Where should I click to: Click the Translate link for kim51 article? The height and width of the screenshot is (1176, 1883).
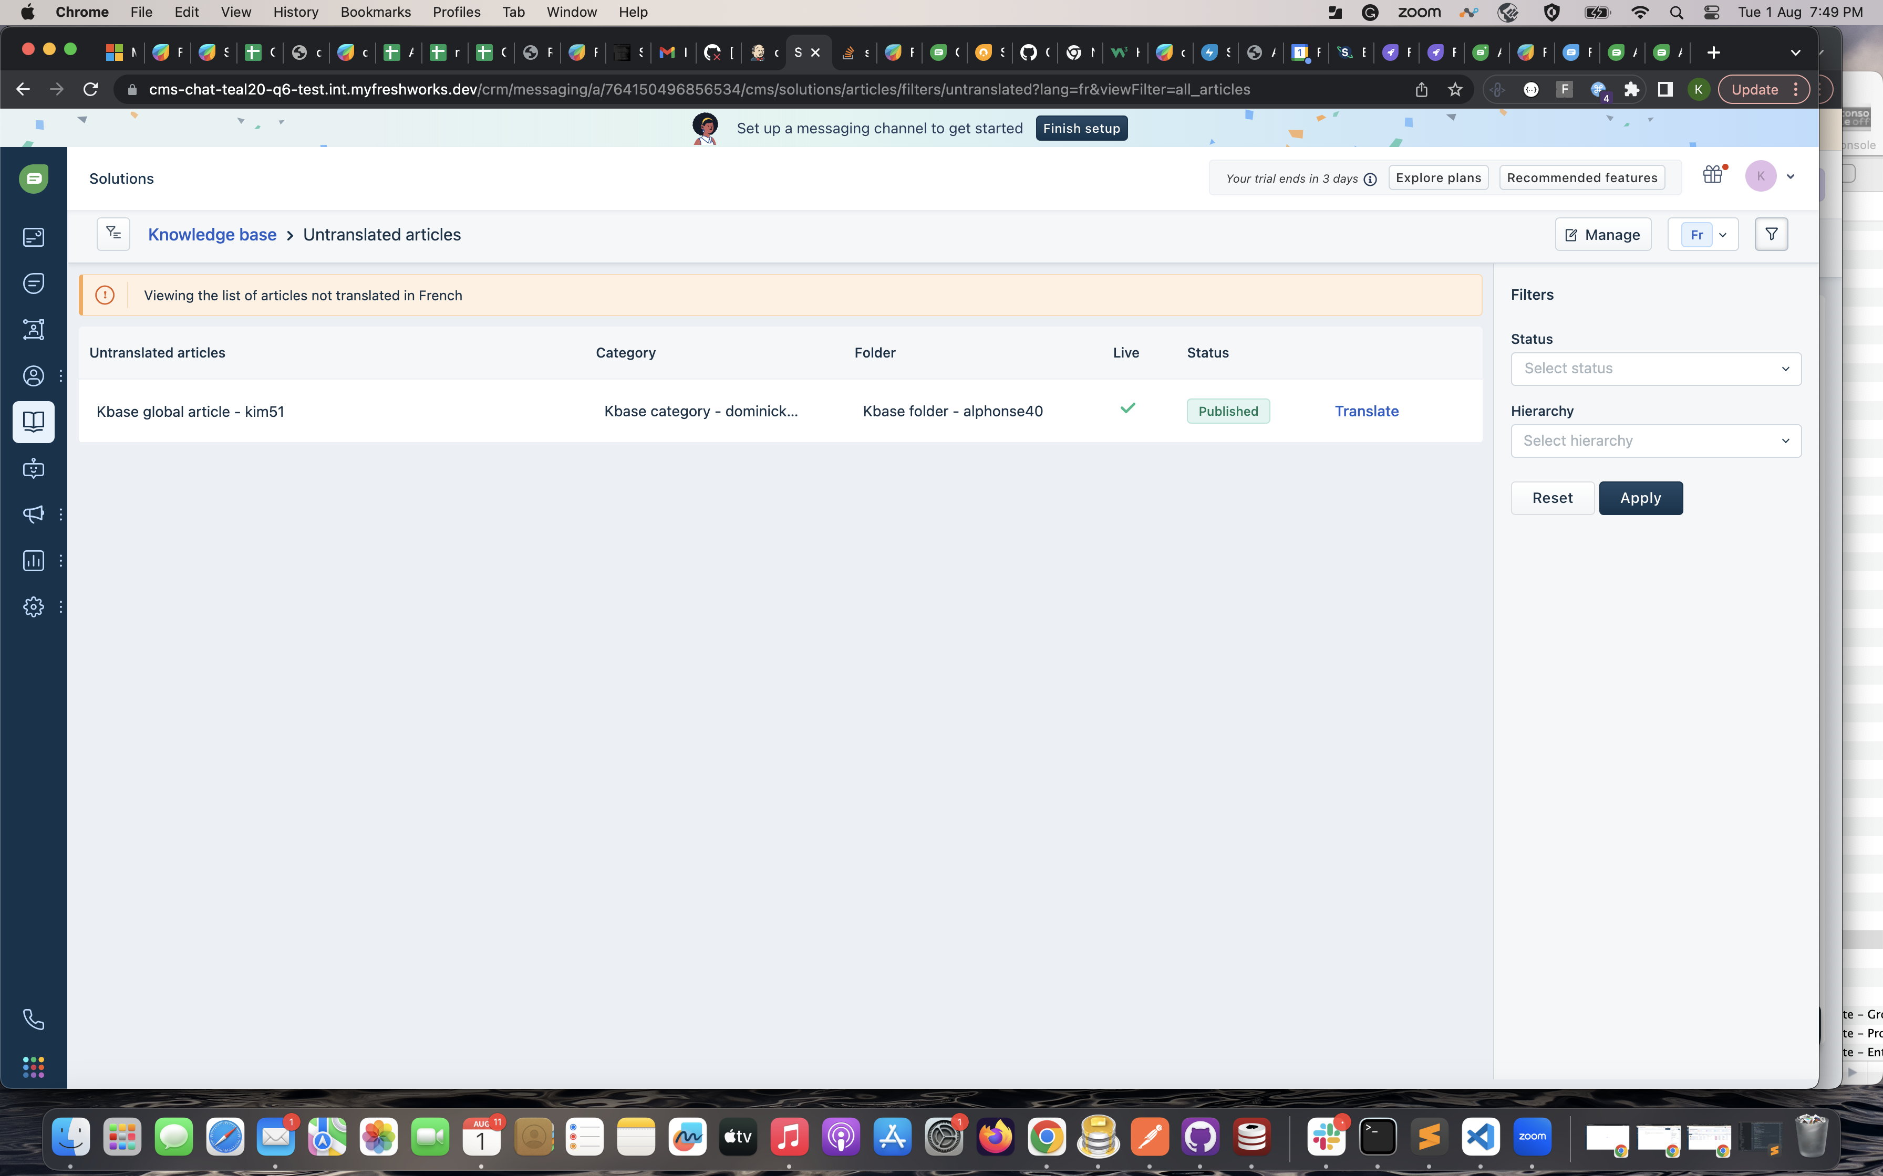[1367, 412]
